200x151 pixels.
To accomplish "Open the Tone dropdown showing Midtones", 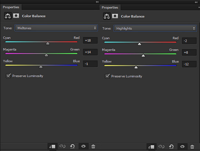I will pos(56,28).
